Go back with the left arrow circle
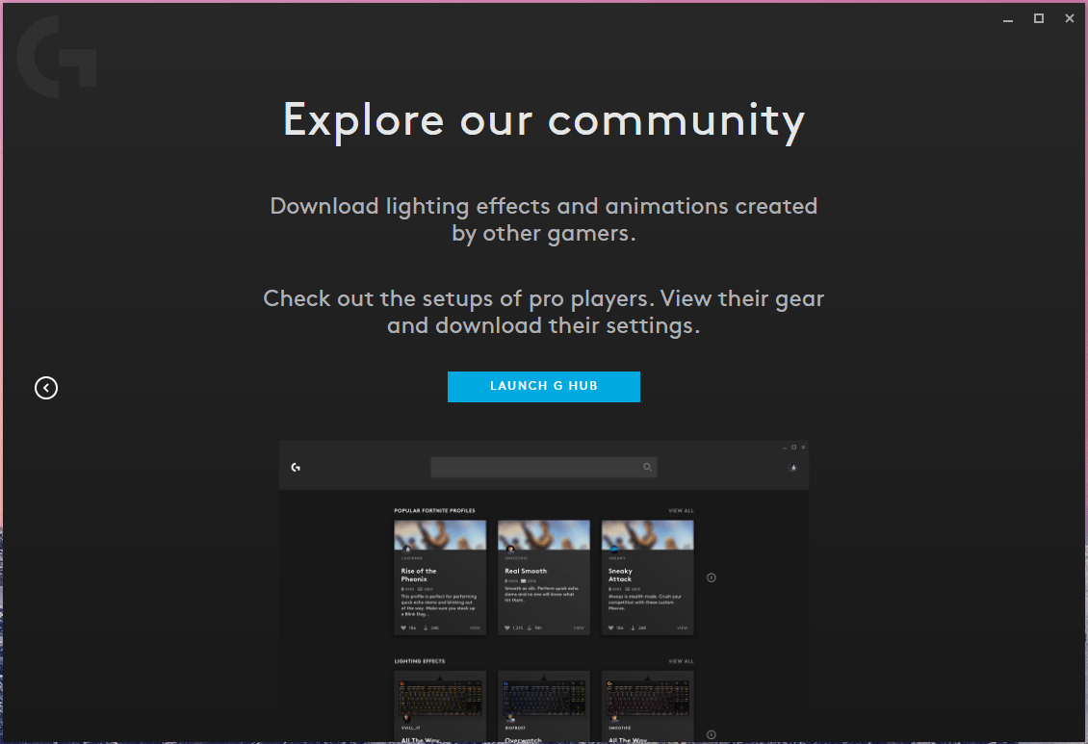Viewport: 1088px width, 744px height. pyautogui.click(x=46, y=388)
